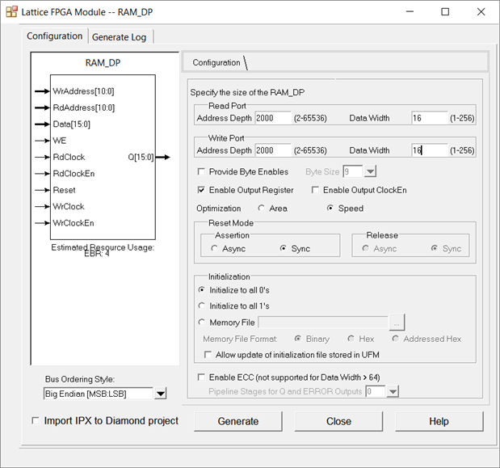Click the Lattice FPGA Module title bar icon
Image resolution: width=500 pixels, height=468 pixels.
click(11, 12)
